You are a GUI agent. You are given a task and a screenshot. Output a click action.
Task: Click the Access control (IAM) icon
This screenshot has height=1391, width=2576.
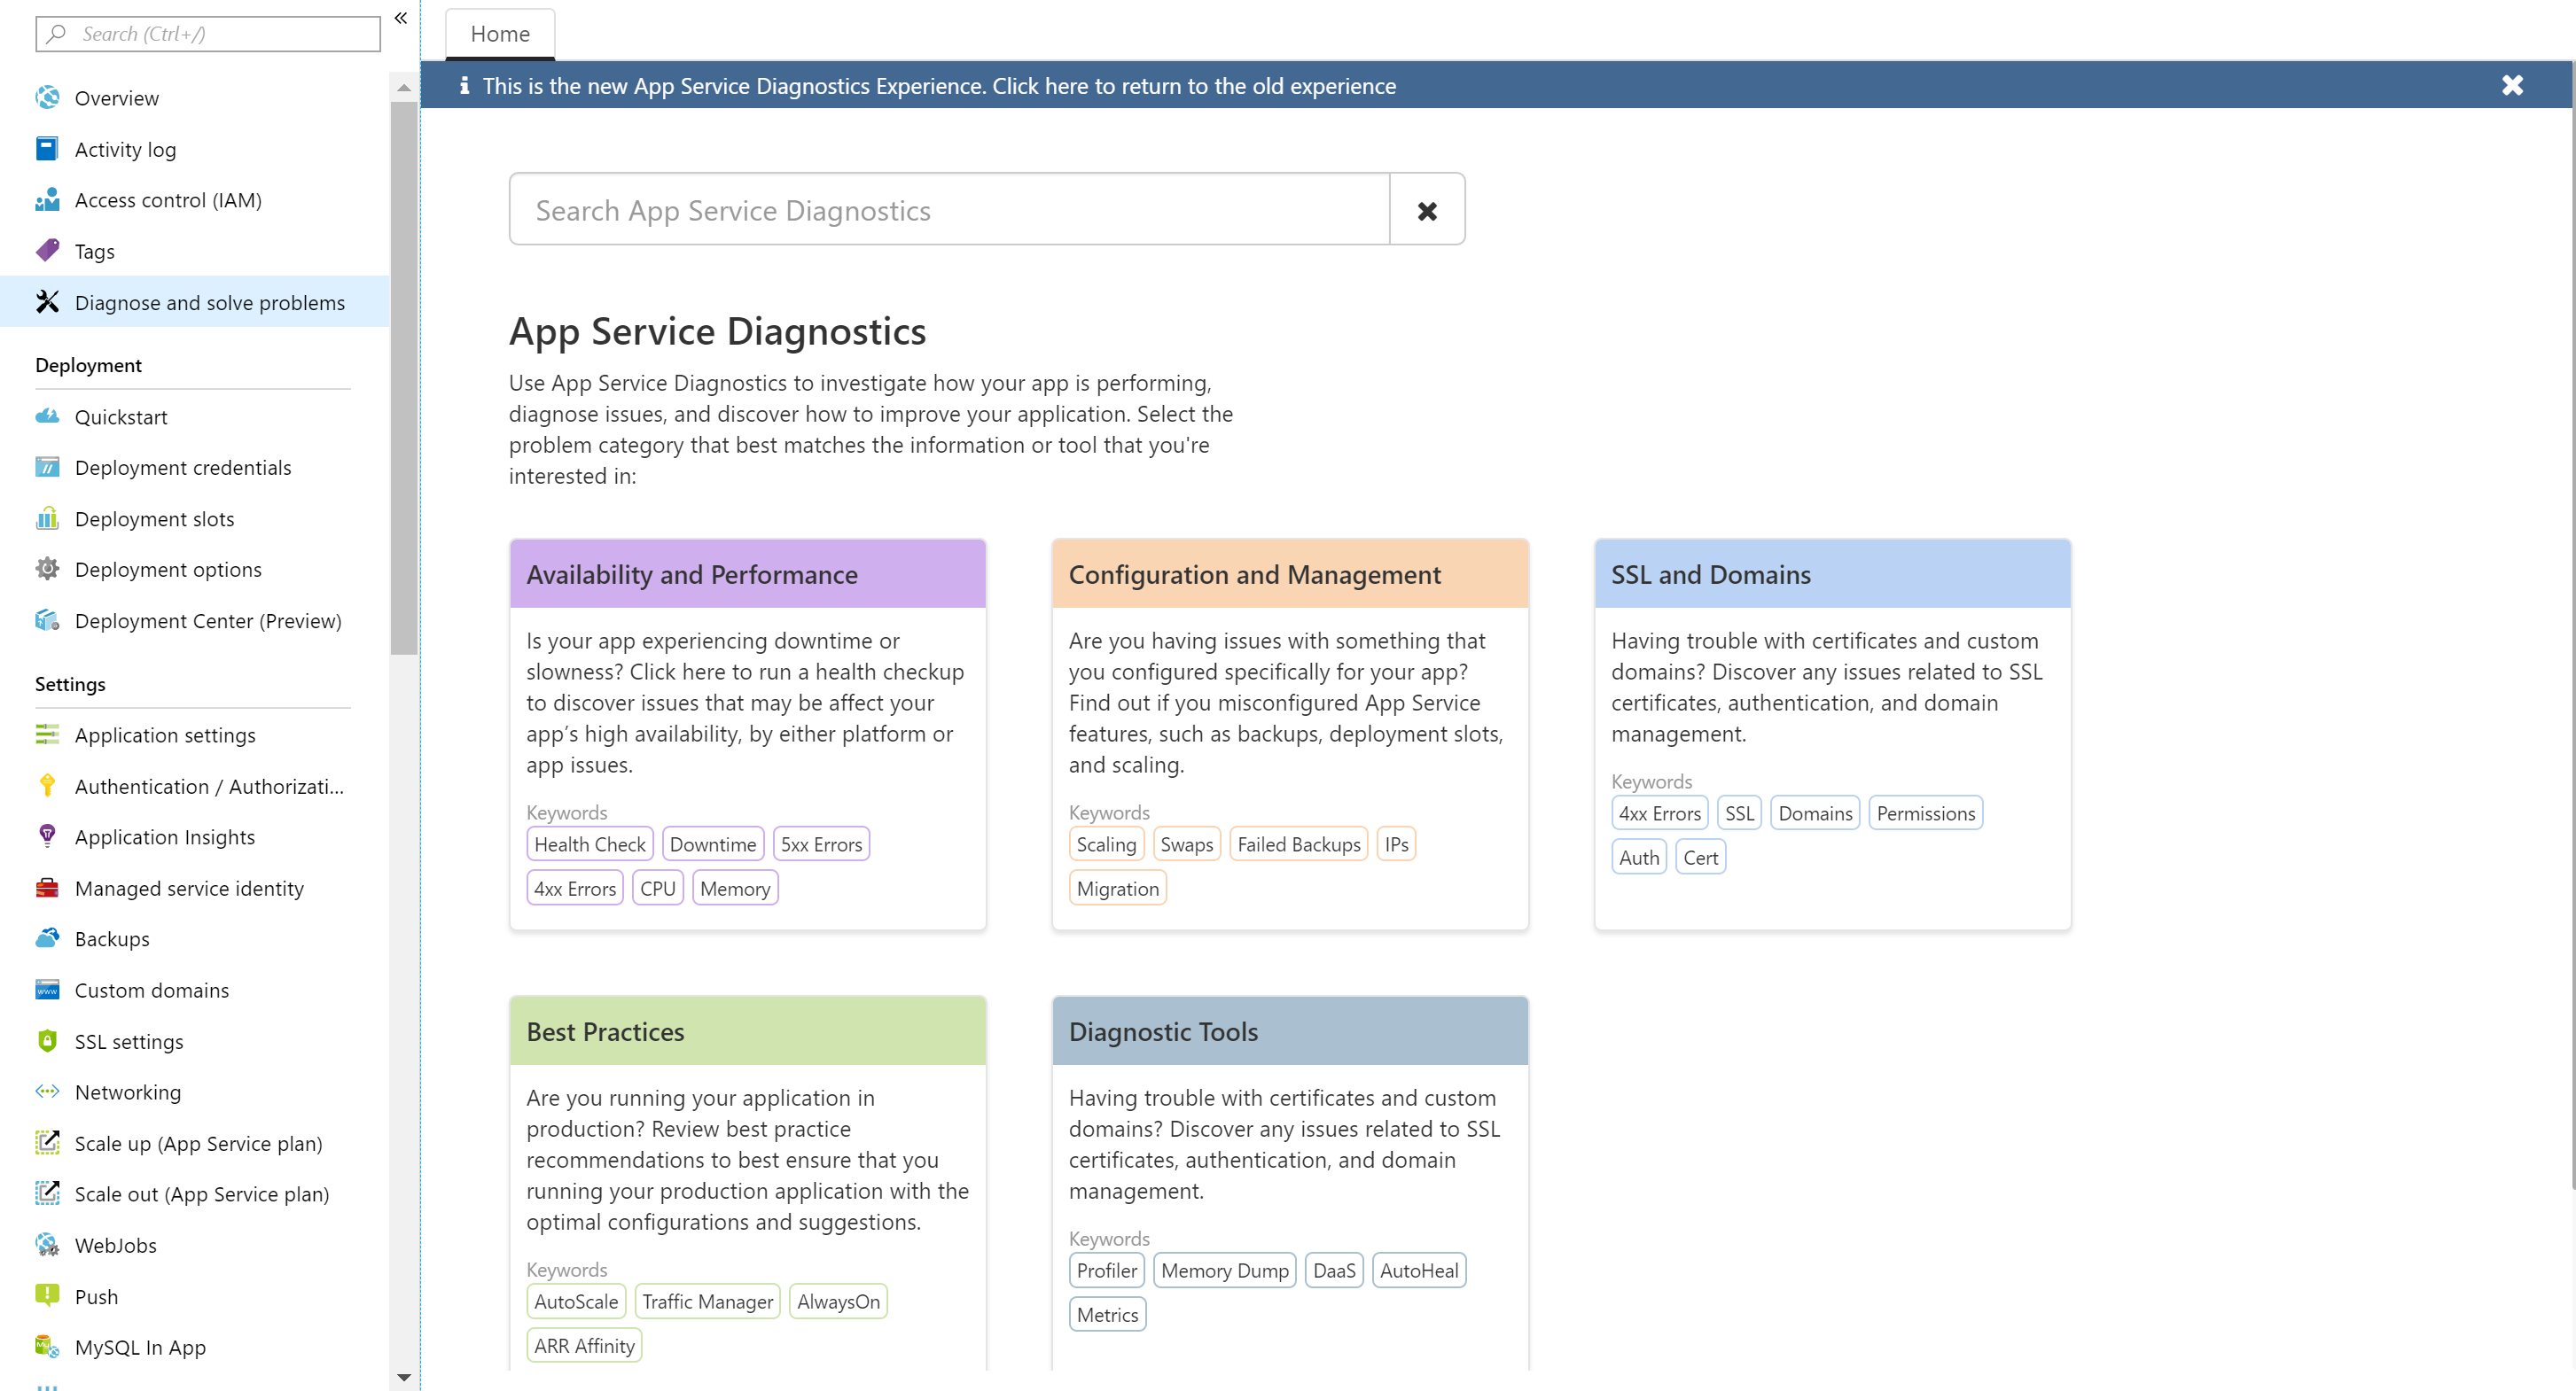47,200
